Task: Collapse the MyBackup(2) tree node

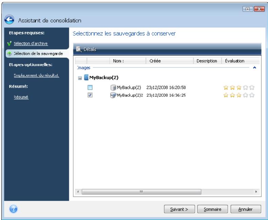Action: (80, 78)
